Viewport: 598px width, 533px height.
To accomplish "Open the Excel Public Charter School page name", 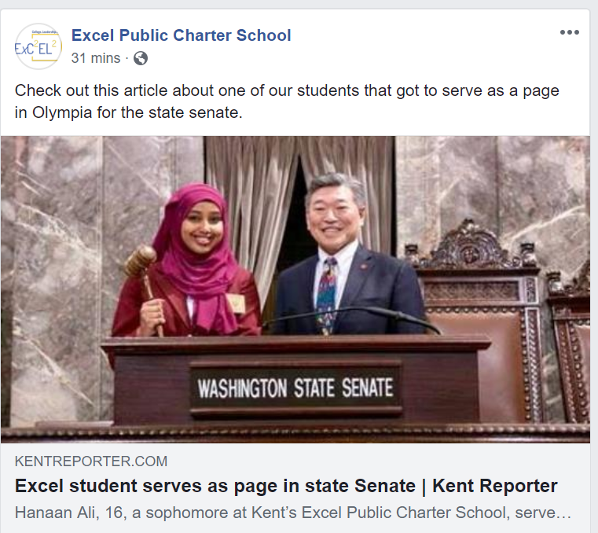I will pos(182,35).
